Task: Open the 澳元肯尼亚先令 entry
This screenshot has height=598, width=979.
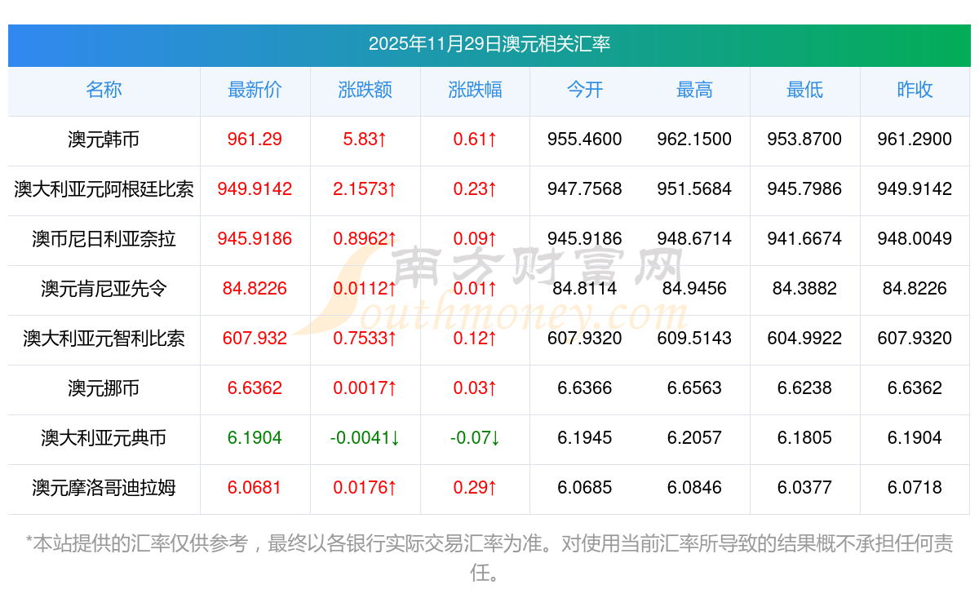Action: [104, 289]
